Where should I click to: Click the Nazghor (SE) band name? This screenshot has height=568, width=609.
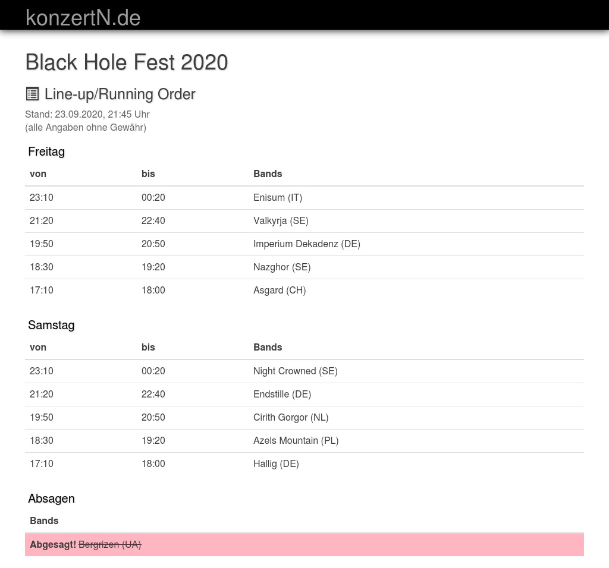coord(282,267)
